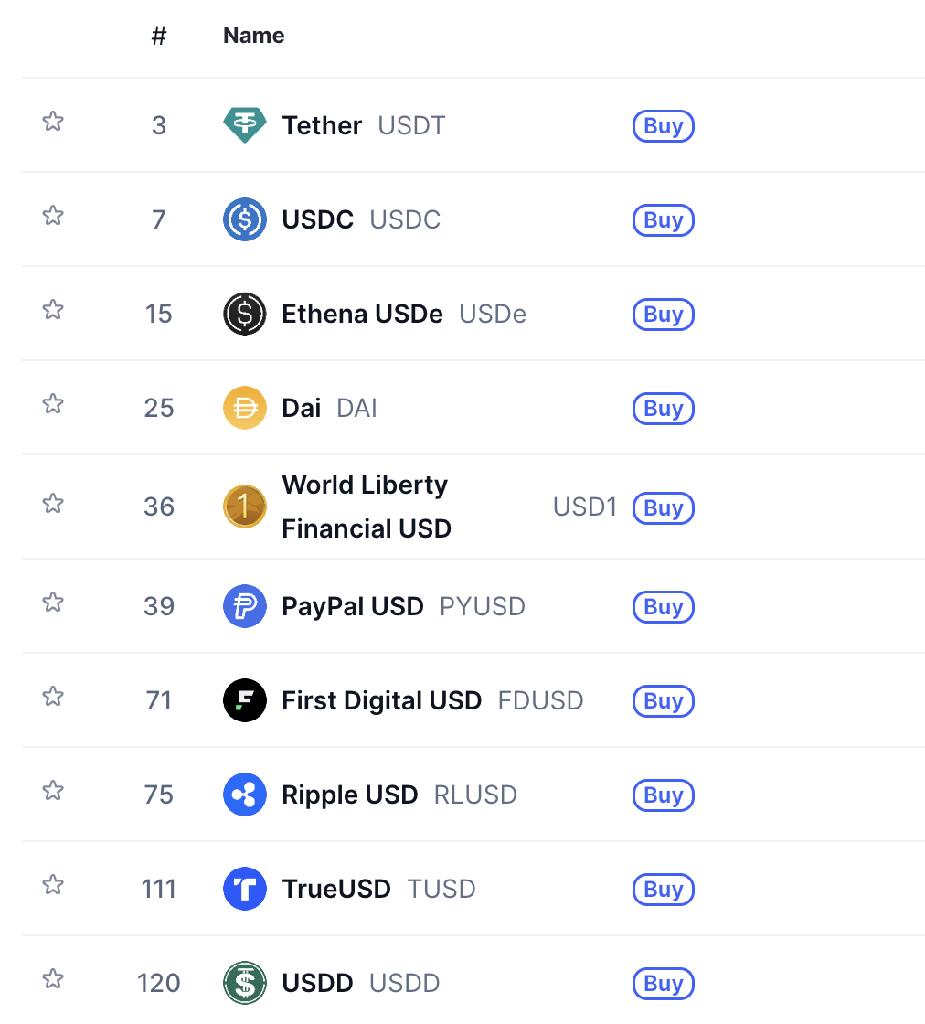Click the World Liberty Financial USD logo

click(x=245, y=507)
